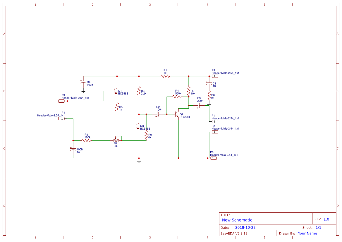Click capacitor C3 220n symbol
This screenshot has width=342, height=242.
tap(199, 105)
